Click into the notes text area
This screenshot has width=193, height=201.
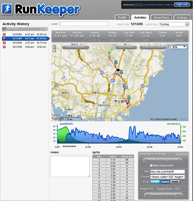(x=70, y=166)
